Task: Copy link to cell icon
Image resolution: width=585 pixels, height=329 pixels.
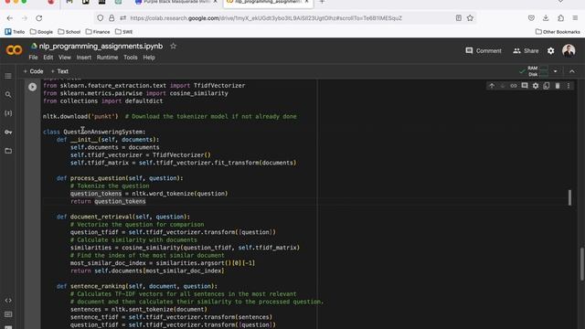Action: [514, 86]
